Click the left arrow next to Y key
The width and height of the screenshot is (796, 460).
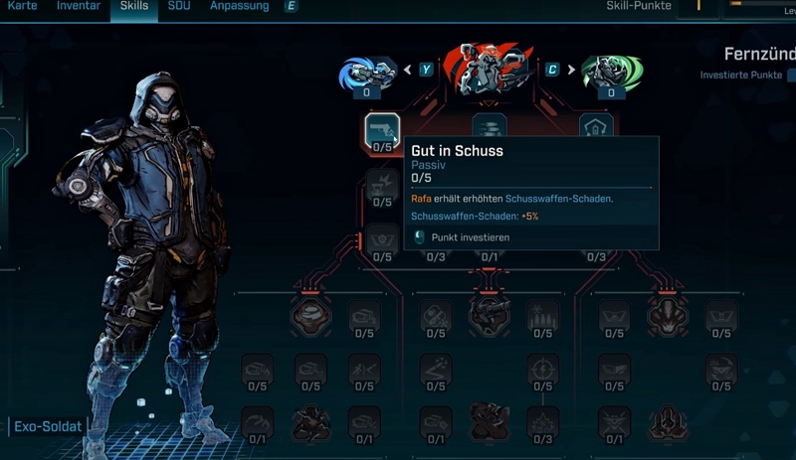408,70
